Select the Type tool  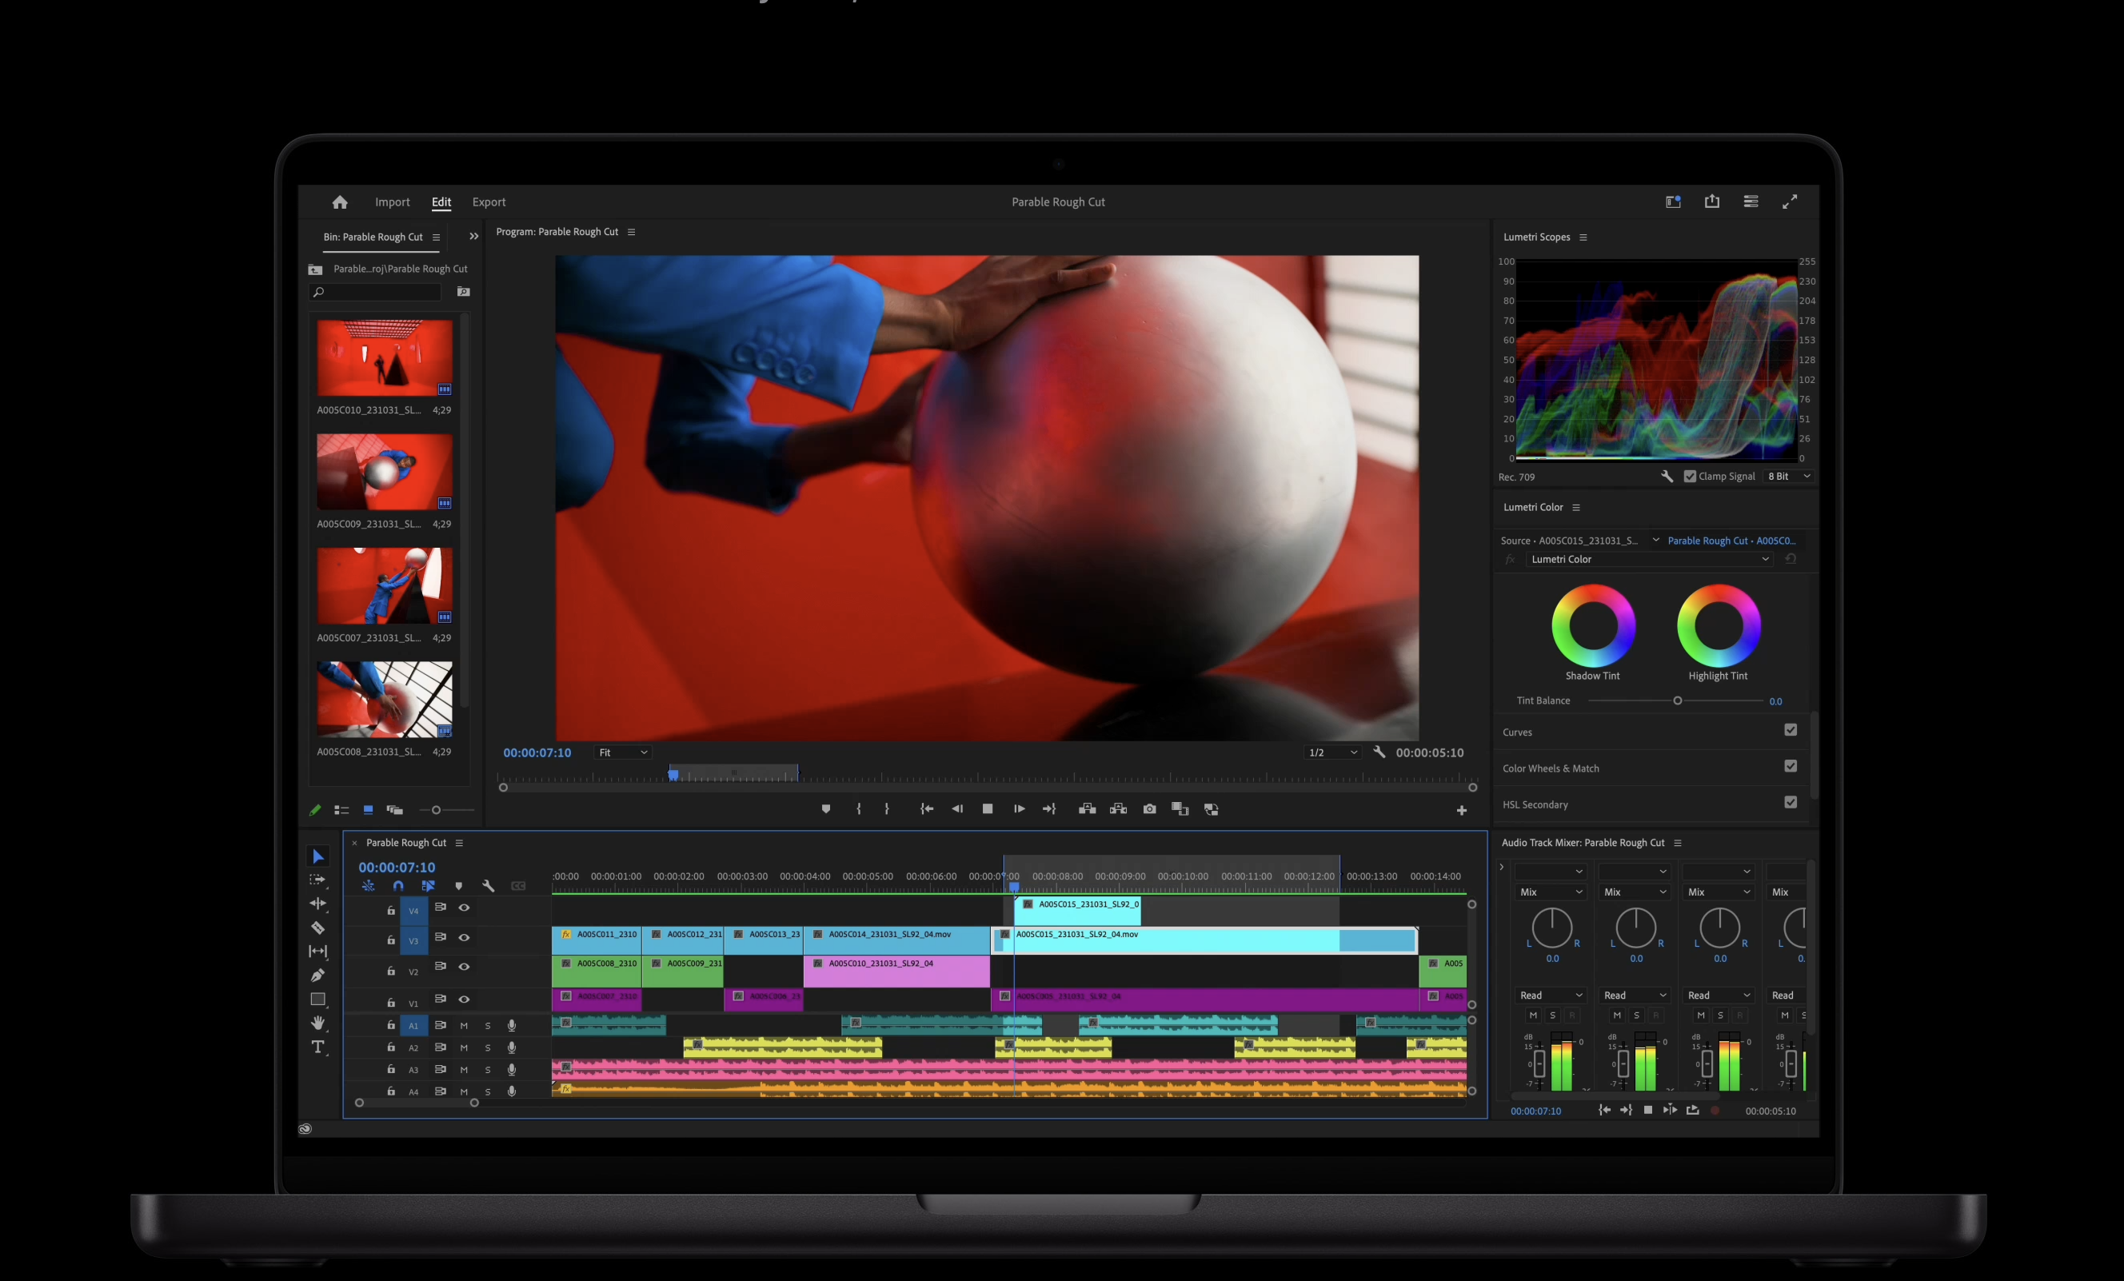pos(317,1048)
